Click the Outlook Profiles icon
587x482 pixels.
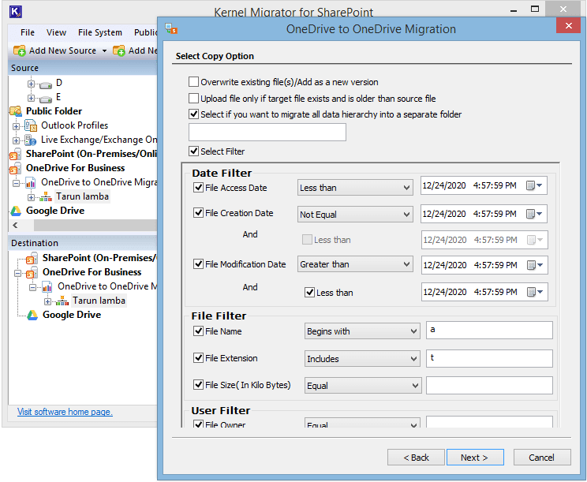click(31, 125)
